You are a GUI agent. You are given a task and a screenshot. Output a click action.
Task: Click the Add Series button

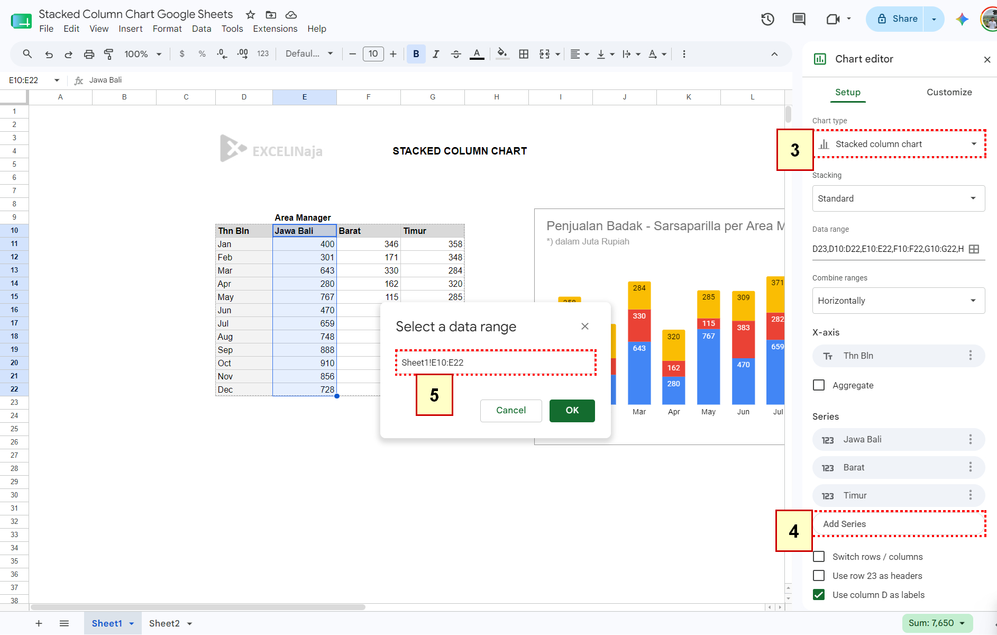(x=899, y=524)
